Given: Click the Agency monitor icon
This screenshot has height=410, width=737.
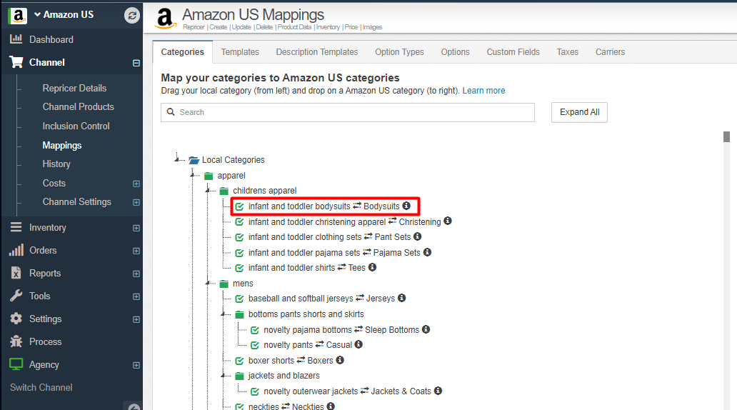Looking at the screenshot, I should [x=16, y=364].
